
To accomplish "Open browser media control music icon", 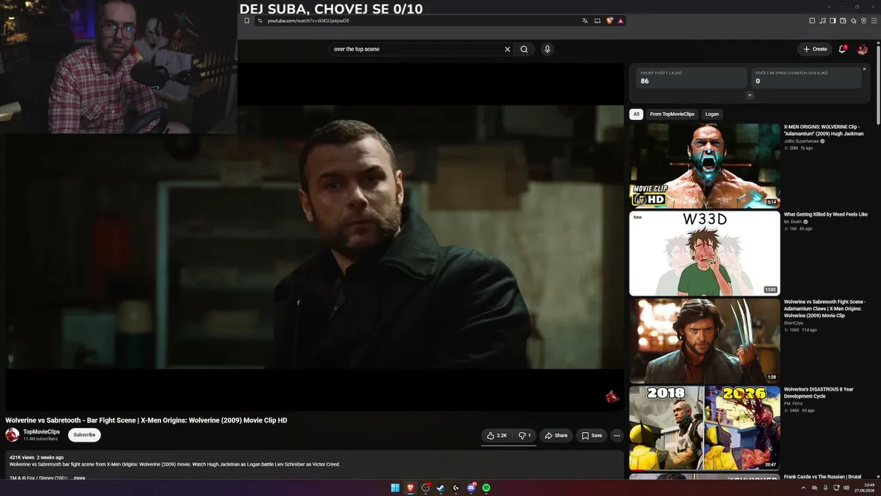I will click(x=822, y=21).
